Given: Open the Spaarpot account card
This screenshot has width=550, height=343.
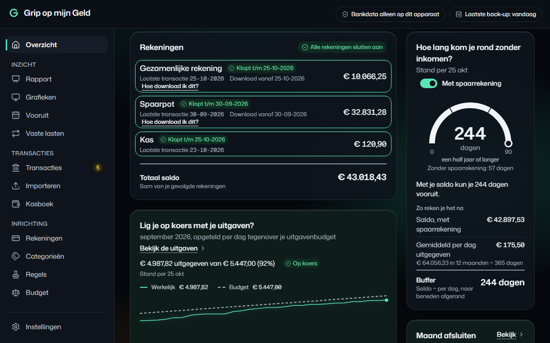Looking at the screenshot, I should point(263,112).
